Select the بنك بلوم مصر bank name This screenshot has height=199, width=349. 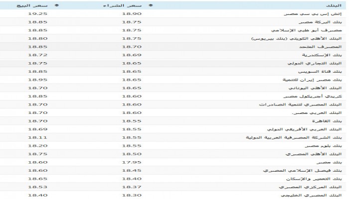[323, 146]
